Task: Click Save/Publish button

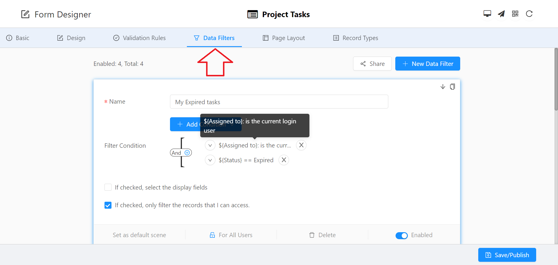Action: (507, 255)
